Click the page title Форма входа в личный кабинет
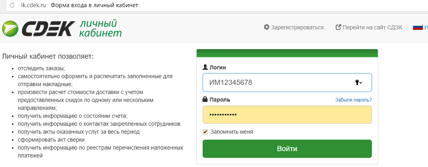Viewport: 428px width, 167px height. click(94, 5)
